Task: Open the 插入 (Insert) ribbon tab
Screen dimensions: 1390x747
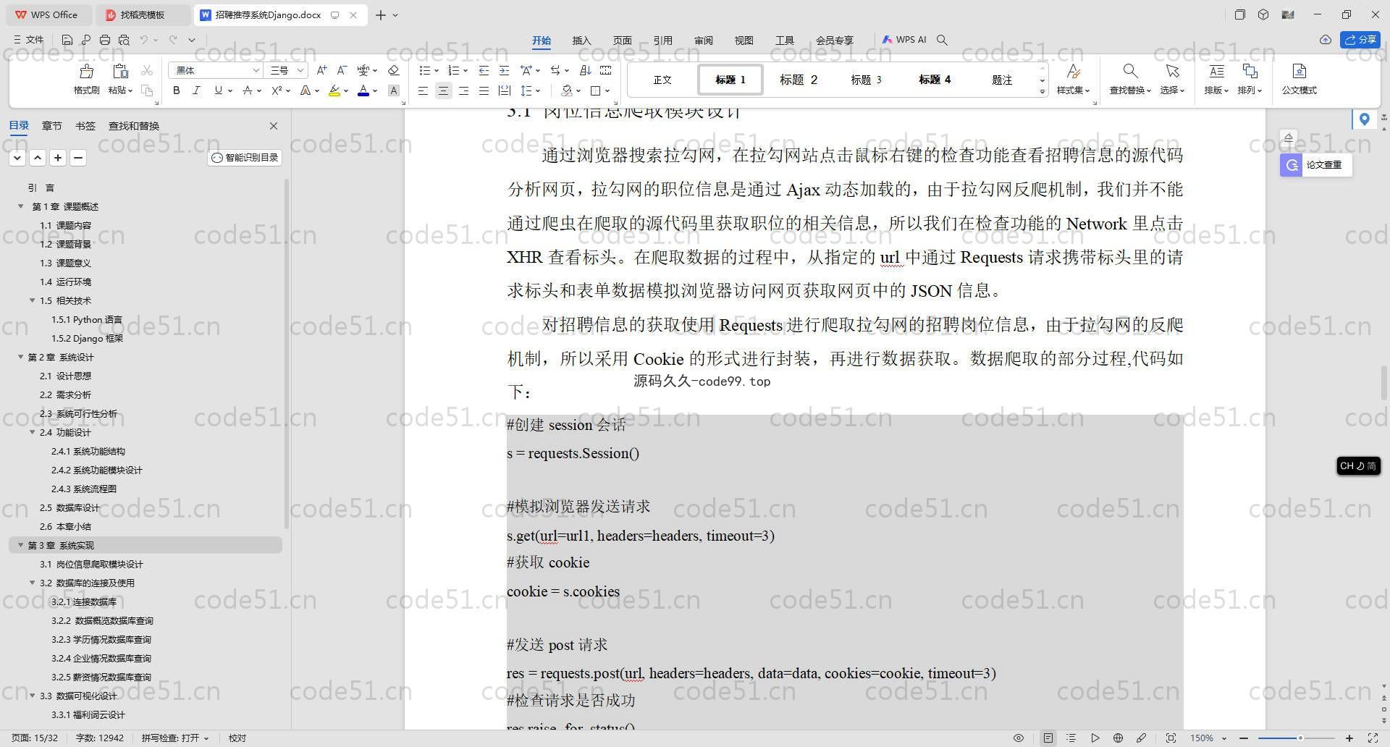Action: click(x=581, y=40)
